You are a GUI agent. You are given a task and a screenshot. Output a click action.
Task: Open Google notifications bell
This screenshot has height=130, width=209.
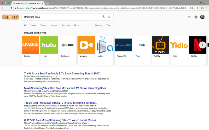[196, 17]
